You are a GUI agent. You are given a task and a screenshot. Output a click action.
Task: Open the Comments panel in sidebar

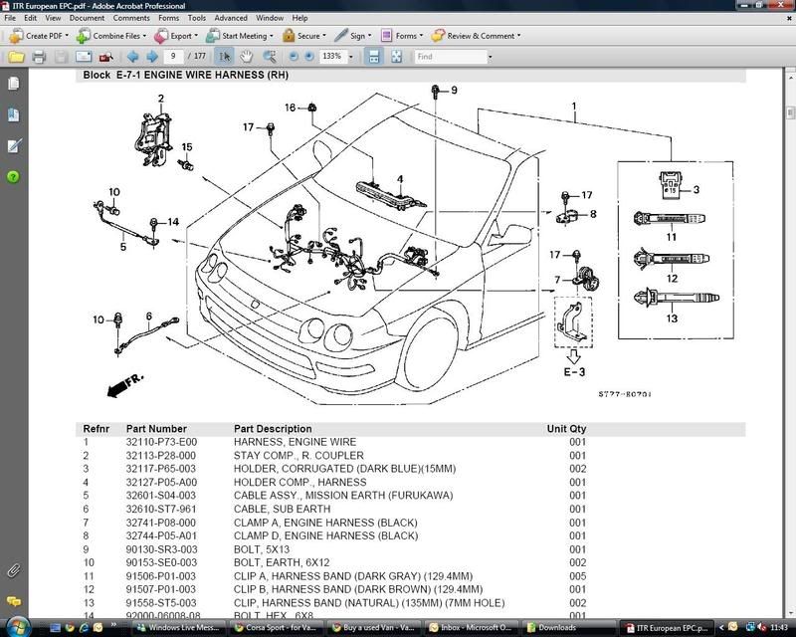tap(13, 601)
